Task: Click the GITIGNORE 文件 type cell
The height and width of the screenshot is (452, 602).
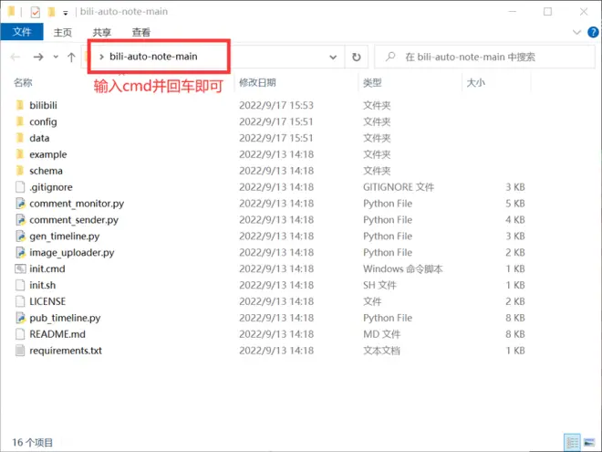Action: (399, 187)
